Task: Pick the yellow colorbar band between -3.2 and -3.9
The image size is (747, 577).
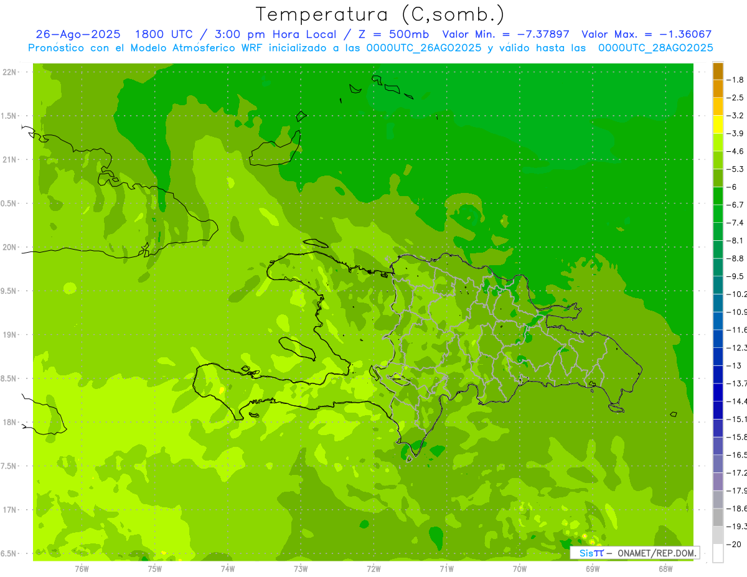Action: click(718, 124)
